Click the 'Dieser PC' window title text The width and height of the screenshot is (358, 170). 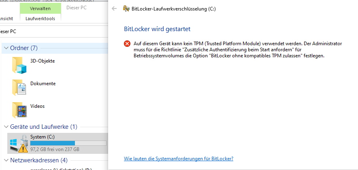click(x=77, y=8)
